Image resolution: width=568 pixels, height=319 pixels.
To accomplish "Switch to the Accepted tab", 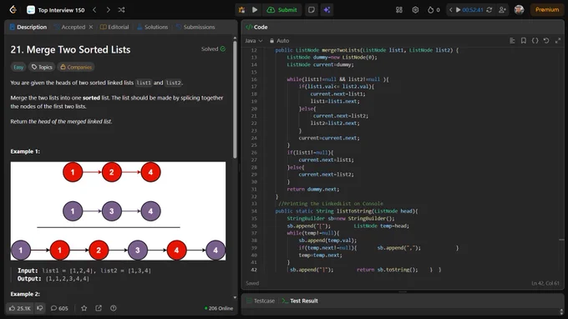I will [70, 28].
